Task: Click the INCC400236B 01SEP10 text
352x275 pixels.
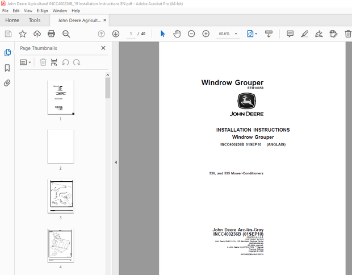Action: [241, 144]
